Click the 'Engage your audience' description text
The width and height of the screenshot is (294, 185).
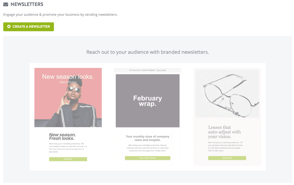click(x=60, y=15)
